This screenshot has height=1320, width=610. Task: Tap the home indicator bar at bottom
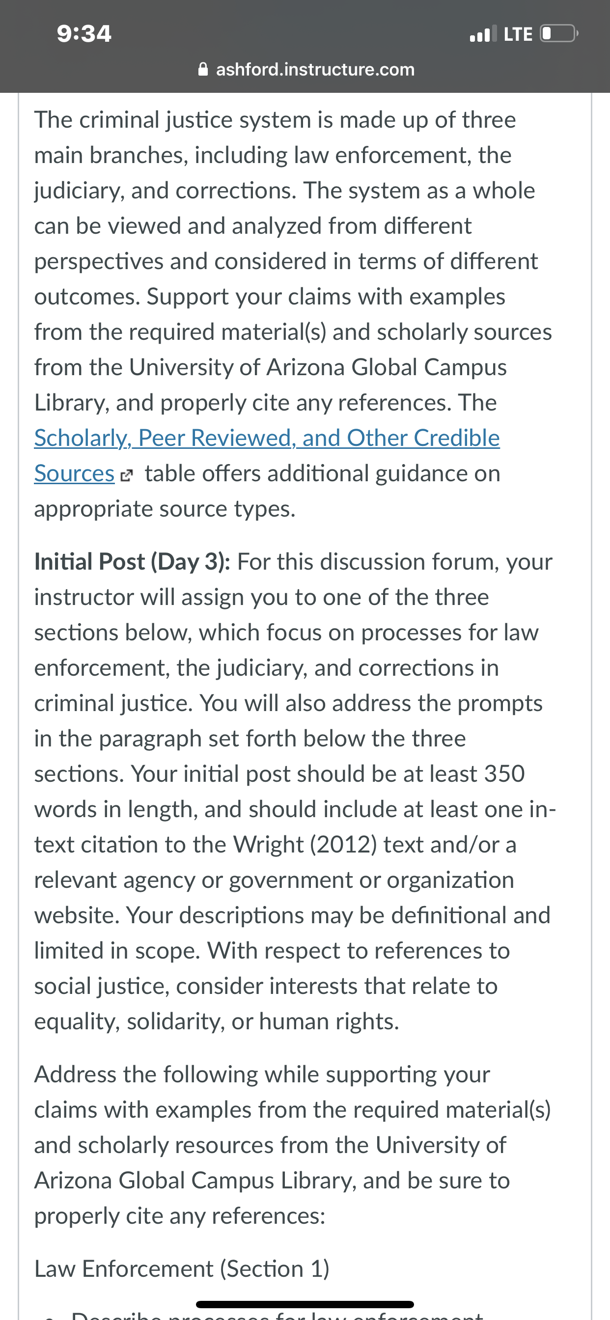click(305, 1305)
